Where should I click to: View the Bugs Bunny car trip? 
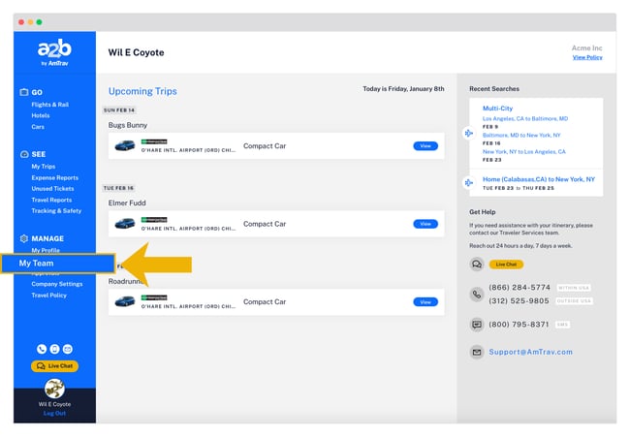[425, 146]
